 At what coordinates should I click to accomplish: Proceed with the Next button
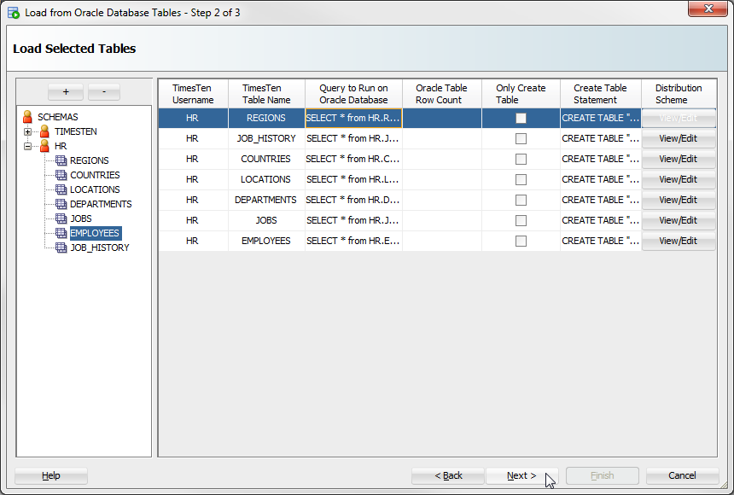[x=522, y=475]
